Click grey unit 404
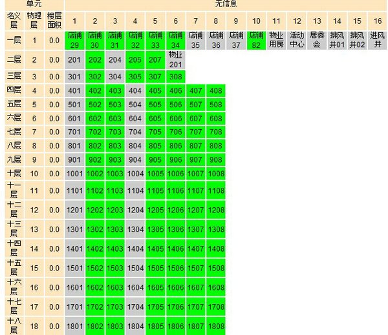The image size is (388, 335). click(135, 90)
